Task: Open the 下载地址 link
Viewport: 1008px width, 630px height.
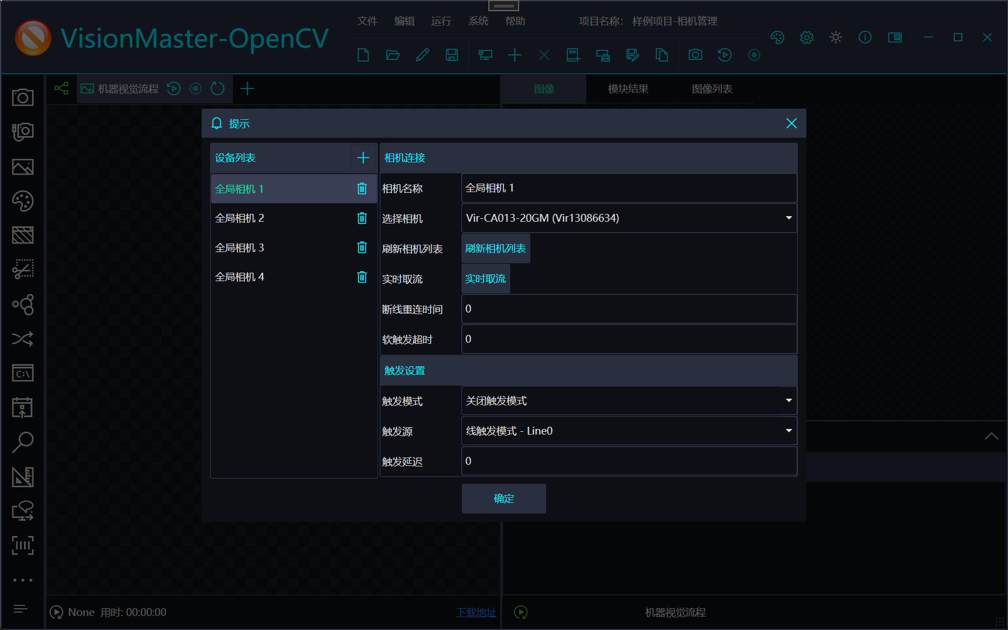Action: pos(476,612)
